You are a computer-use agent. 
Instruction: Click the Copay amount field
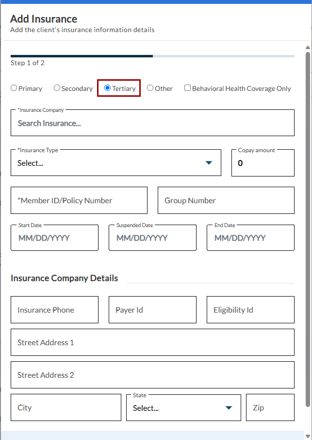pyautogui.click(x=263, y=163)
